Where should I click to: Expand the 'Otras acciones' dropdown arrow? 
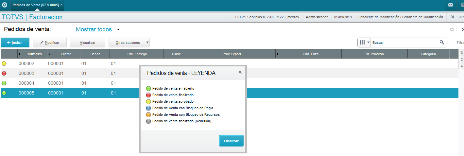coord(147,43)
